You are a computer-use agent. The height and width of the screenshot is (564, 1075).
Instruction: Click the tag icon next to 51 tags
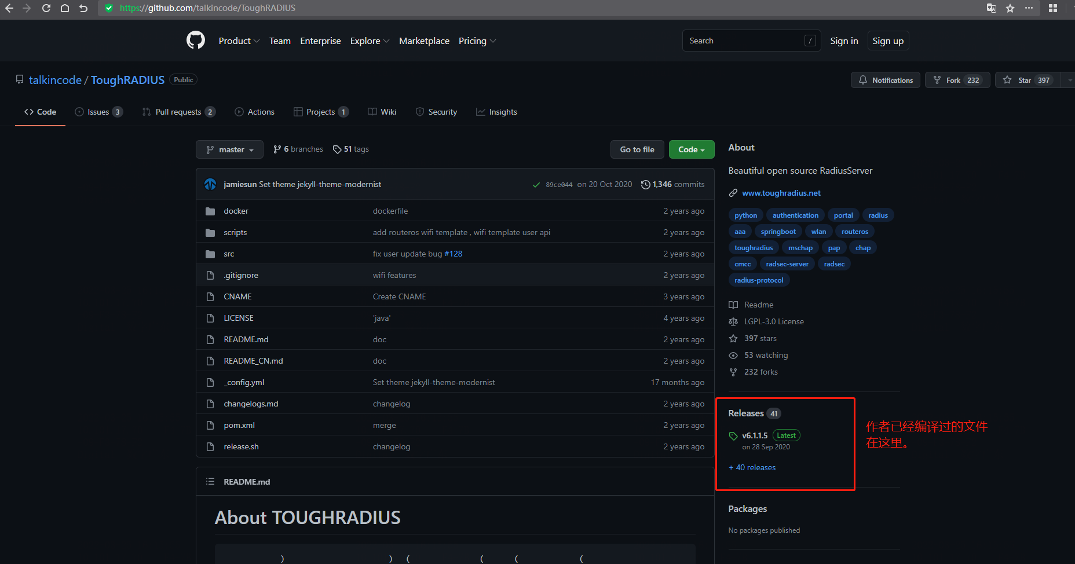click(337, 149)
